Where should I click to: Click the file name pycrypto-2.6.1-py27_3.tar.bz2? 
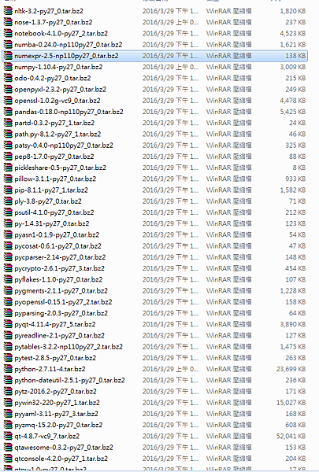[59, 268]
